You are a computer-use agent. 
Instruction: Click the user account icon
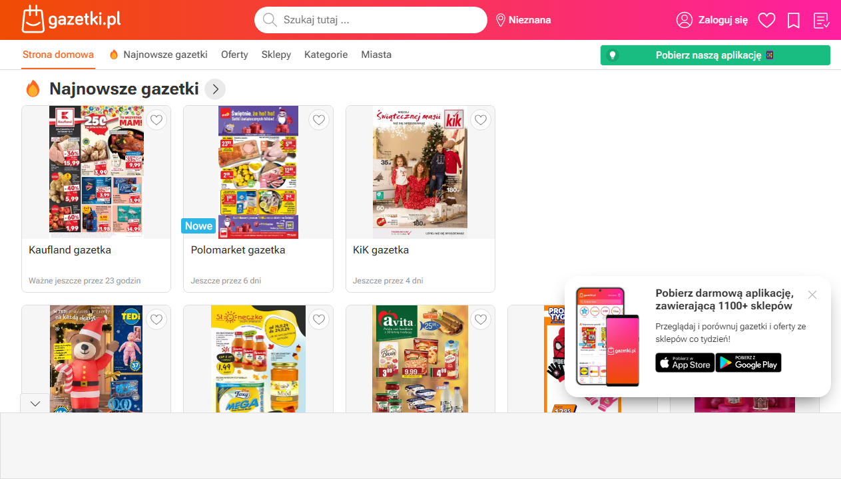pos(685,20)
